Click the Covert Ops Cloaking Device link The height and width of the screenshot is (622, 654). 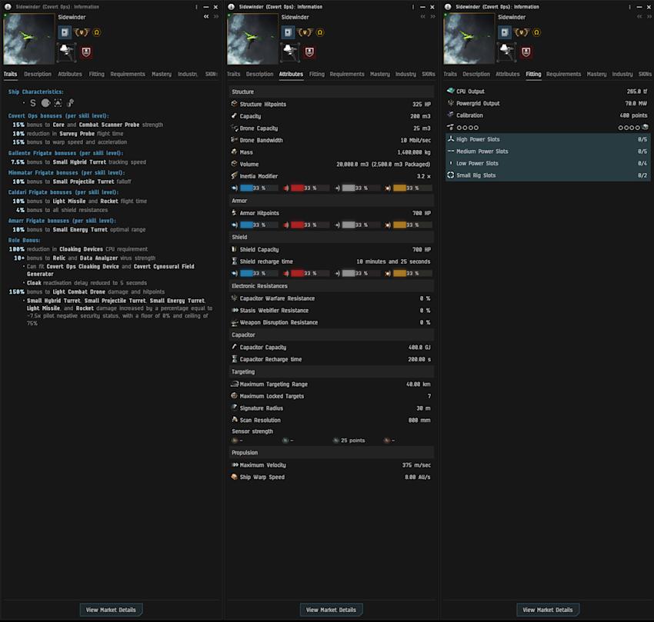[82, 266]
